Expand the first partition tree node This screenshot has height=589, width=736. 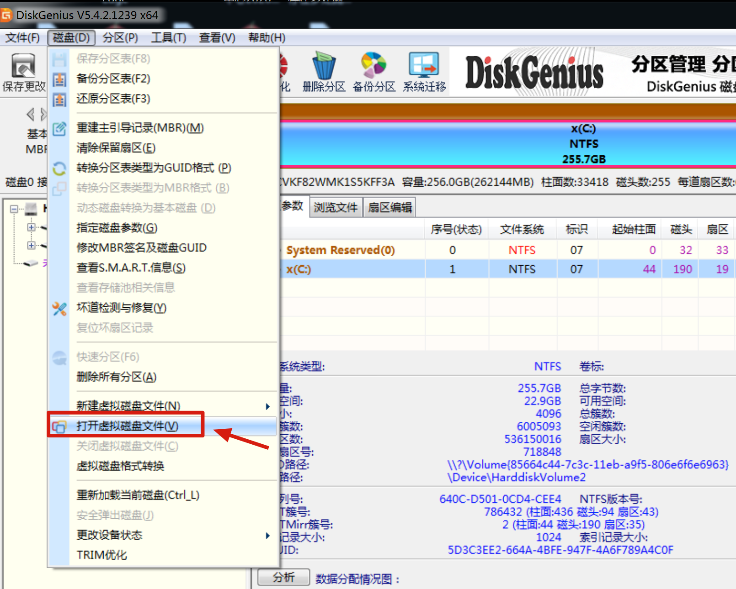click(31, 227)
